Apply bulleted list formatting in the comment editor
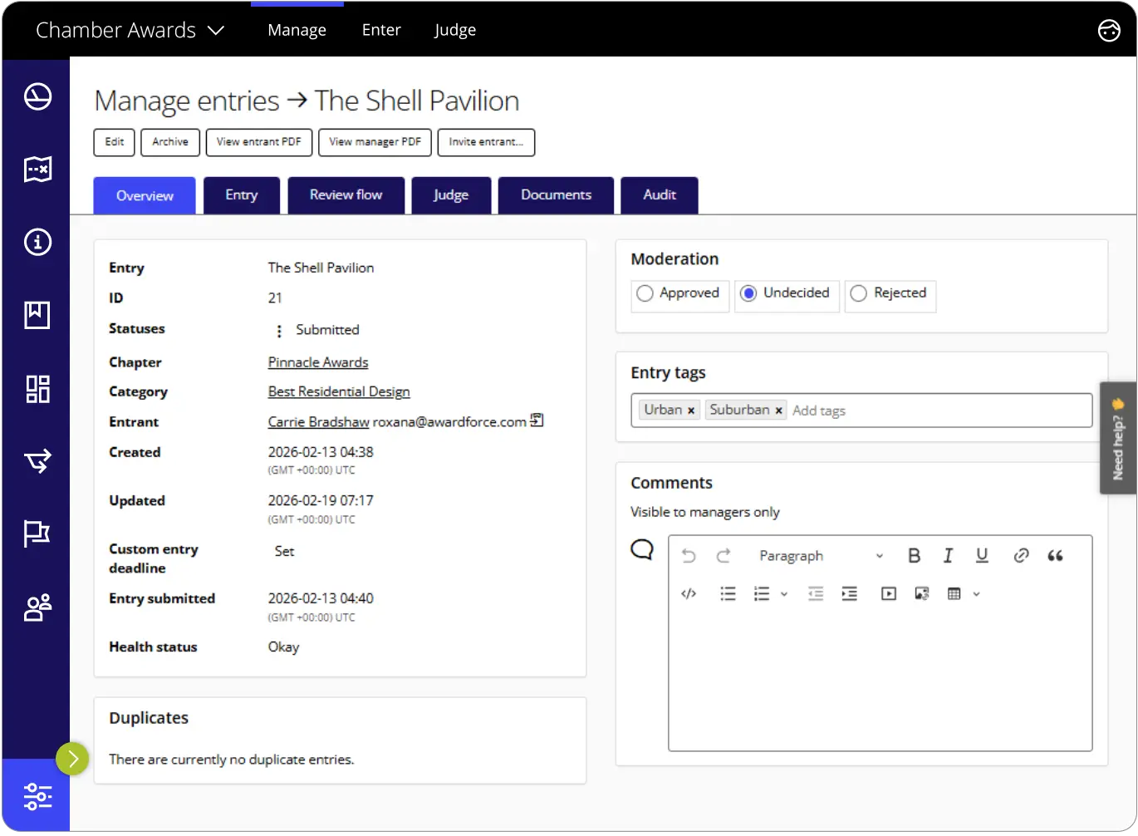The height and width of the screenshot is (836, 1138). tap(728, 593)
